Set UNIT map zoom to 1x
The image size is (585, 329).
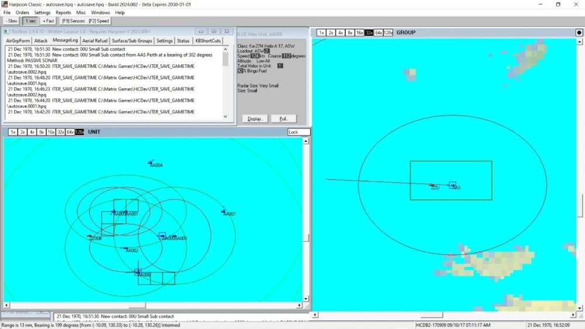(13, 132)
